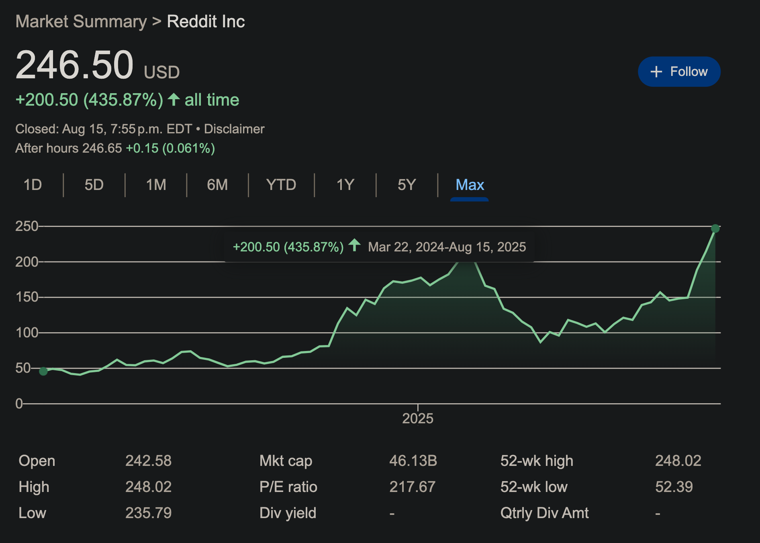Click the chart's latest price endpoint dot
760x543 pixels.
pos(715,229)
